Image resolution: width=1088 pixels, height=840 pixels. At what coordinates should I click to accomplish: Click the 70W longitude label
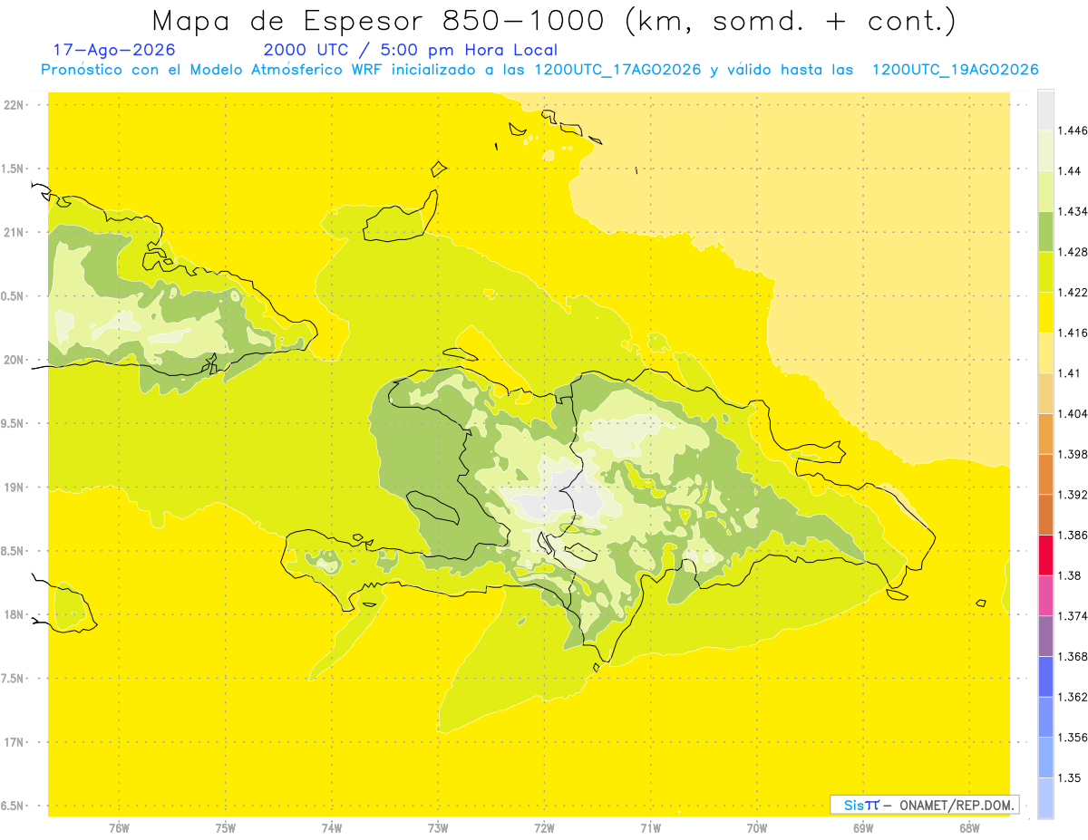[757, 828]
